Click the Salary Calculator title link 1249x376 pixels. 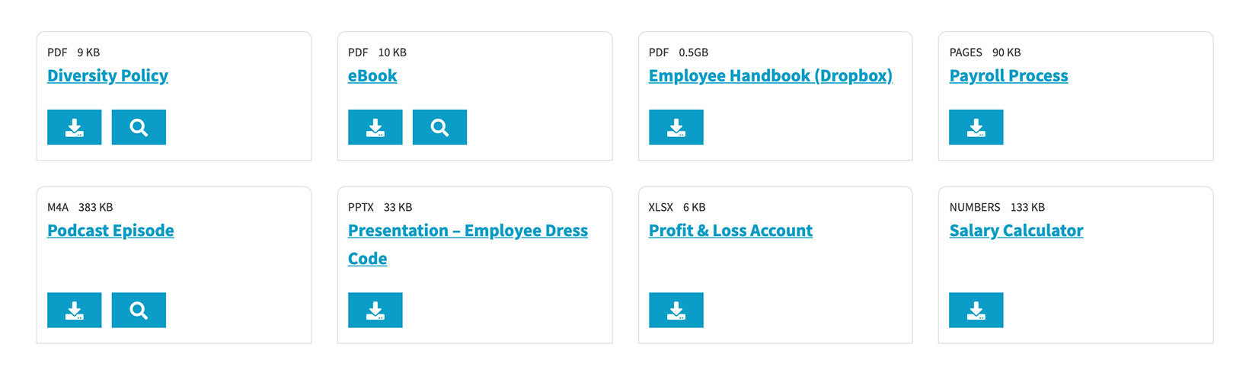(1016, 231)
